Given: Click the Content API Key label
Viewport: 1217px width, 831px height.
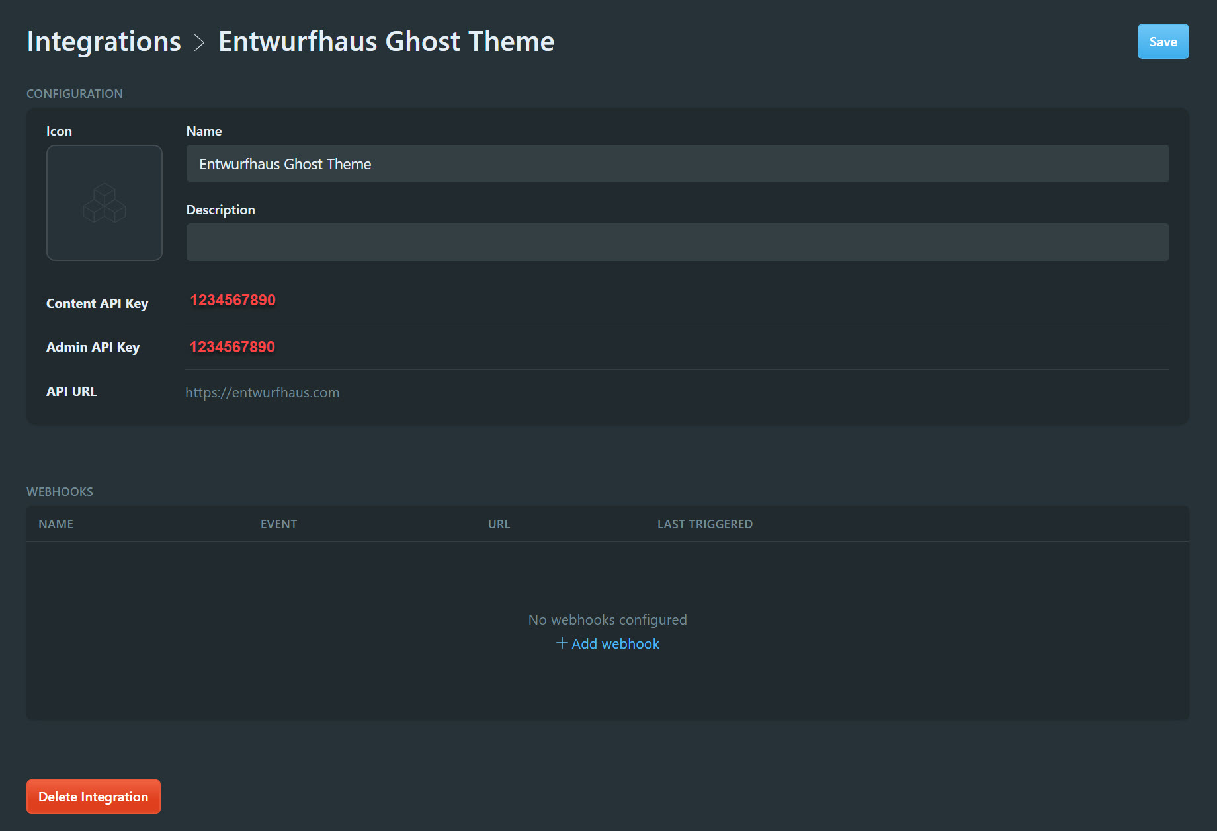Looking at the screenshot, I should pyautogui.click(x=97, y=303).
